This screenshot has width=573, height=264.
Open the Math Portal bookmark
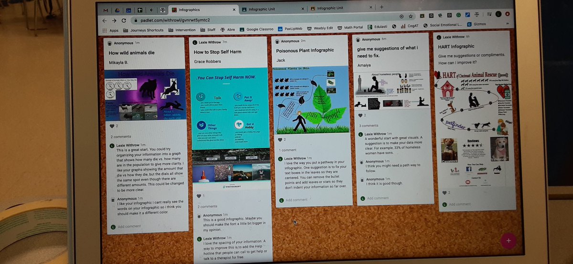(350, 28)
